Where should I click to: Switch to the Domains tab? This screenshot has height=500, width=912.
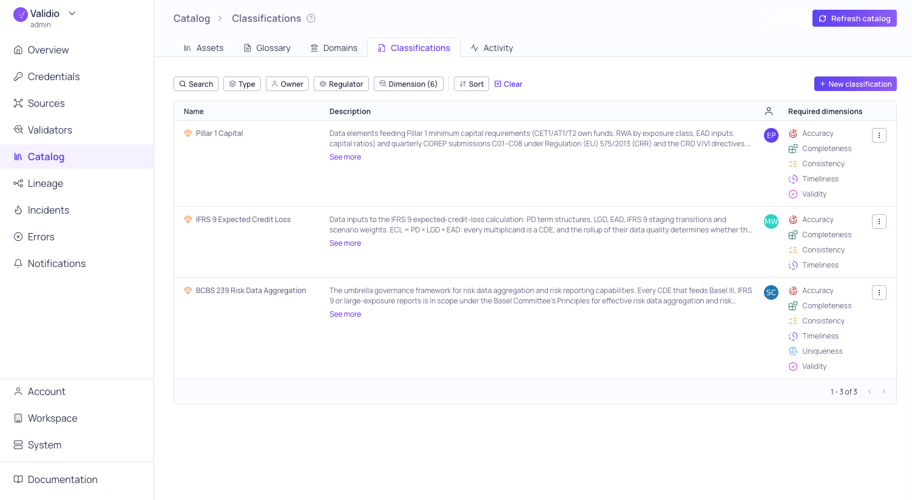(x=334, y=48)
